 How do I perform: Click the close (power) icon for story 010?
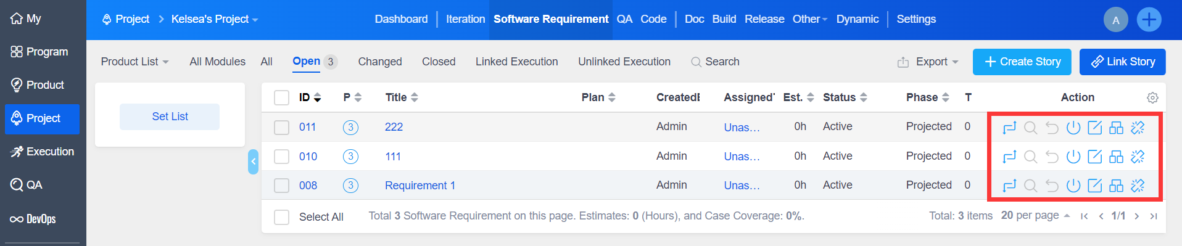coord(1073,157)
